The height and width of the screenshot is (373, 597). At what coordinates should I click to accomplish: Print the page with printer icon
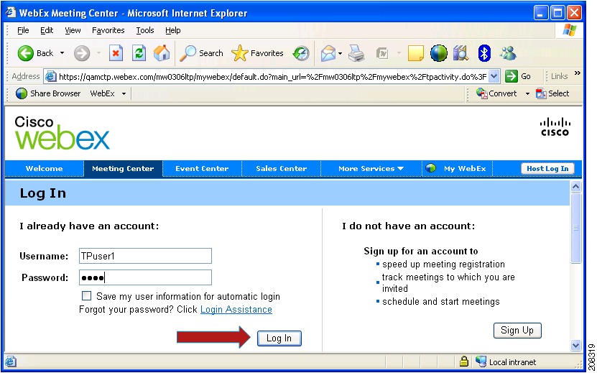tap(356, 53)
